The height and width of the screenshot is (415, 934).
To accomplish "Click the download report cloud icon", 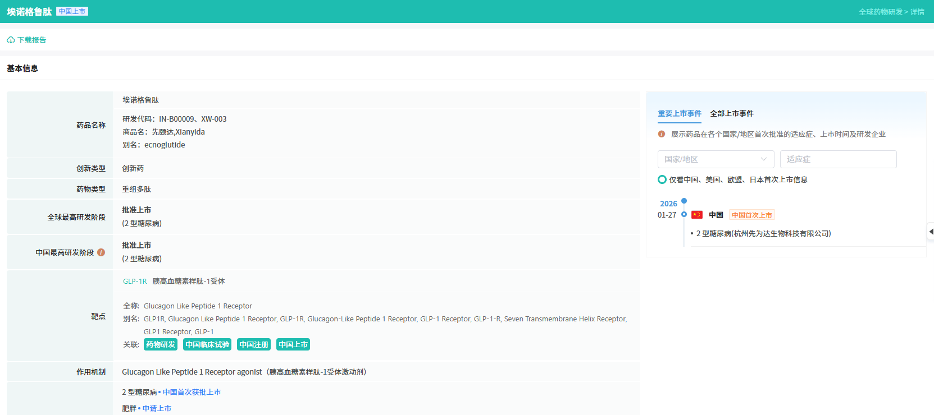I will click(x=11, y=40).
